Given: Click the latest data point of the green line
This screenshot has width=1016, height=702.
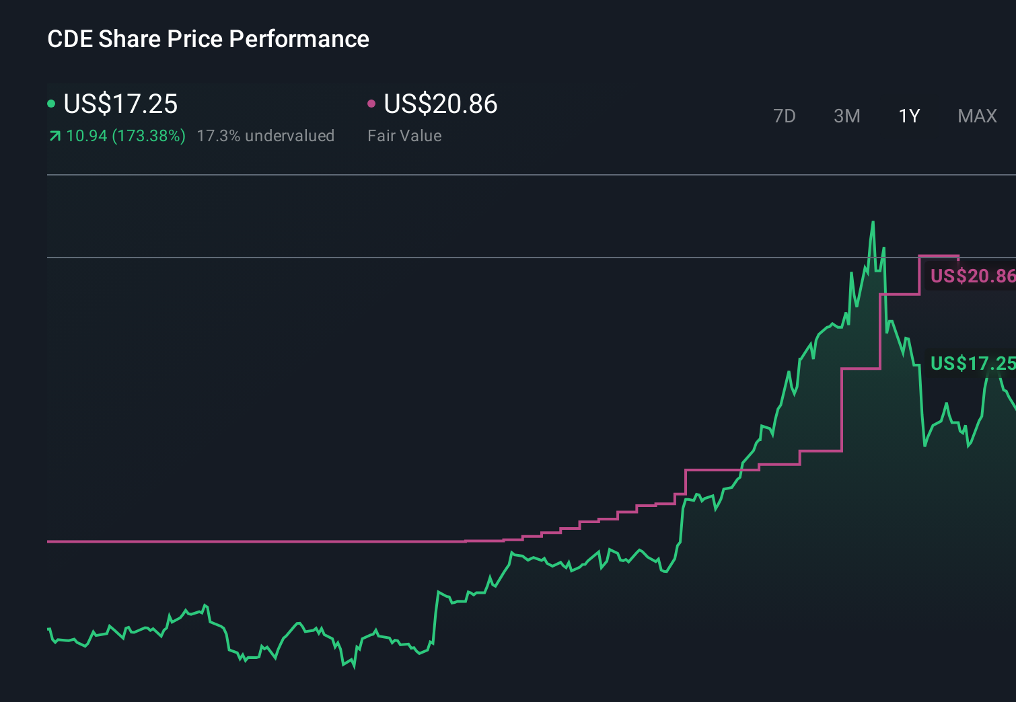Looking at the screenshot, I should point(1013,403).
